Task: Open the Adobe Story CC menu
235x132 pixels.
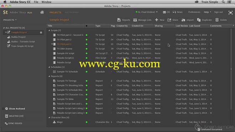Action: point(20,2)
